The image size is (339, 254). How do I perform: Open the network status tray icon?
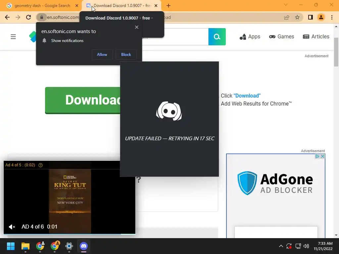(298, 246)
